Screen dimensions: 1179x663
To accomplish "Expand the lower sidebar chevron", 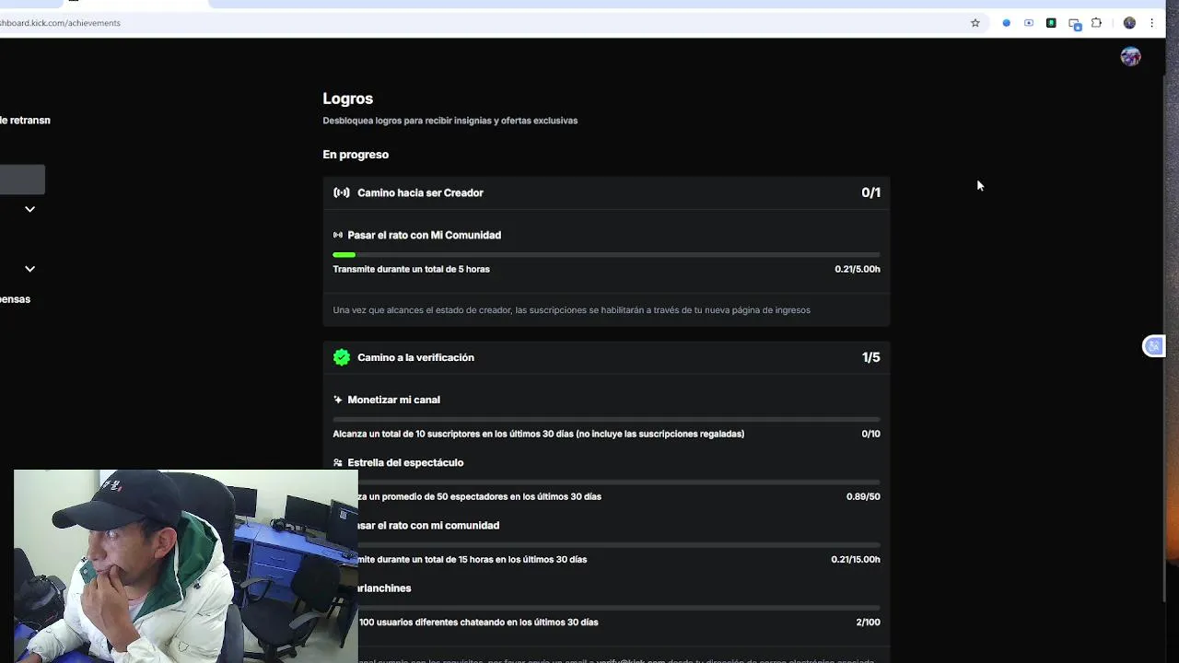I will (x=29, y=269).
